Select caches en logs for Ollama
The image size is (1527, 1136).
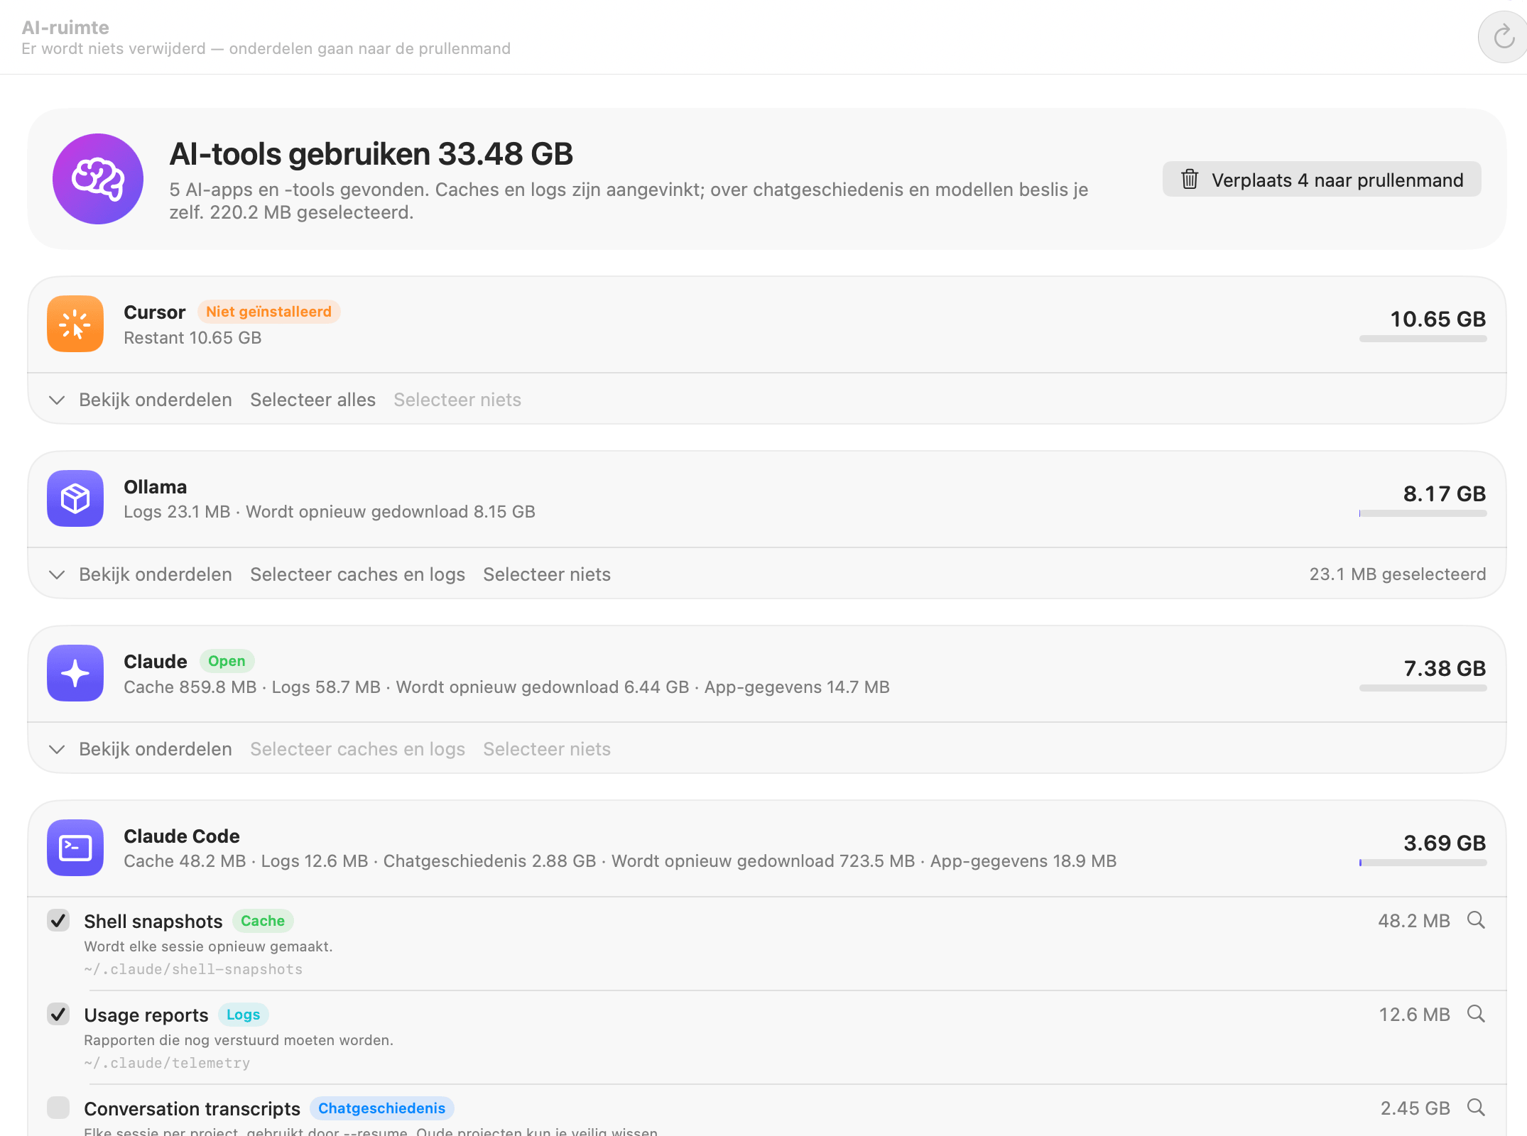click(x=357, y=574)
